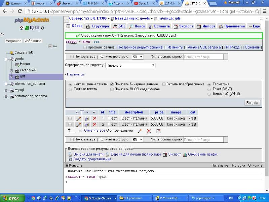Click the edit pencil icon for row 1

pyautogui.click(x=78, y=119)
